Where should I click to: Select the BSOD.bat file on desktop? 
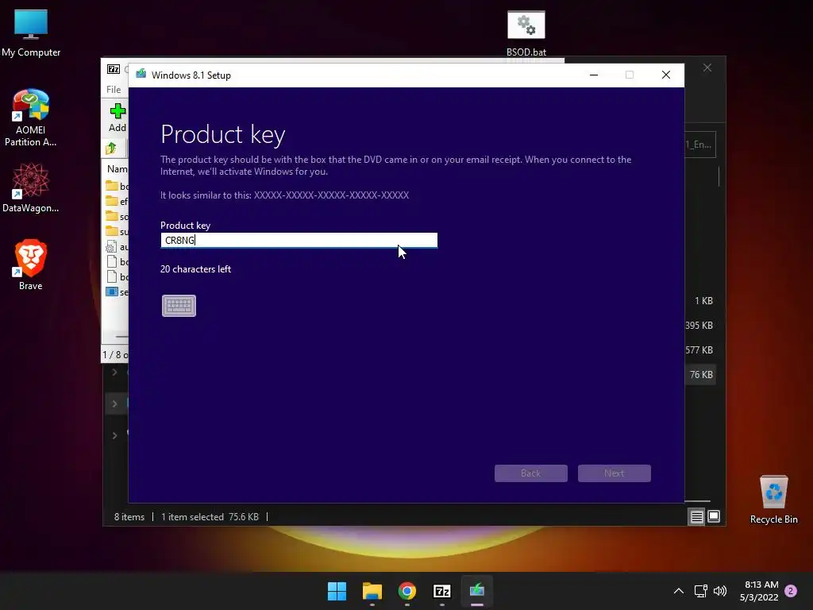(x=526, y=33)
